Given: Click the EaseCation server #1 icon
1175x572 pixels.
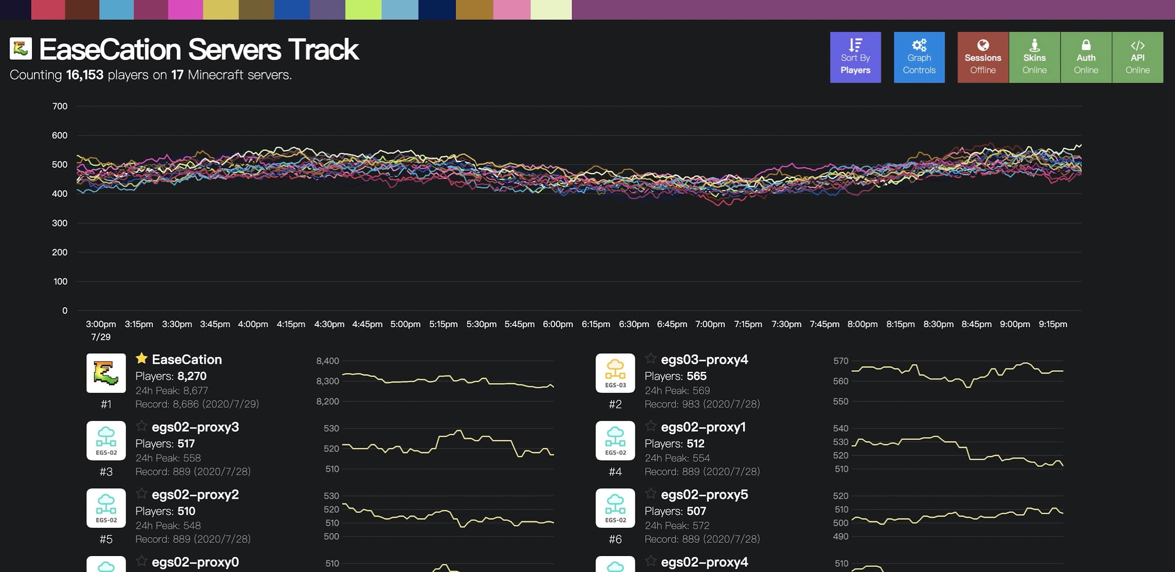Looking at the screenshot, I should click(106, 373).
